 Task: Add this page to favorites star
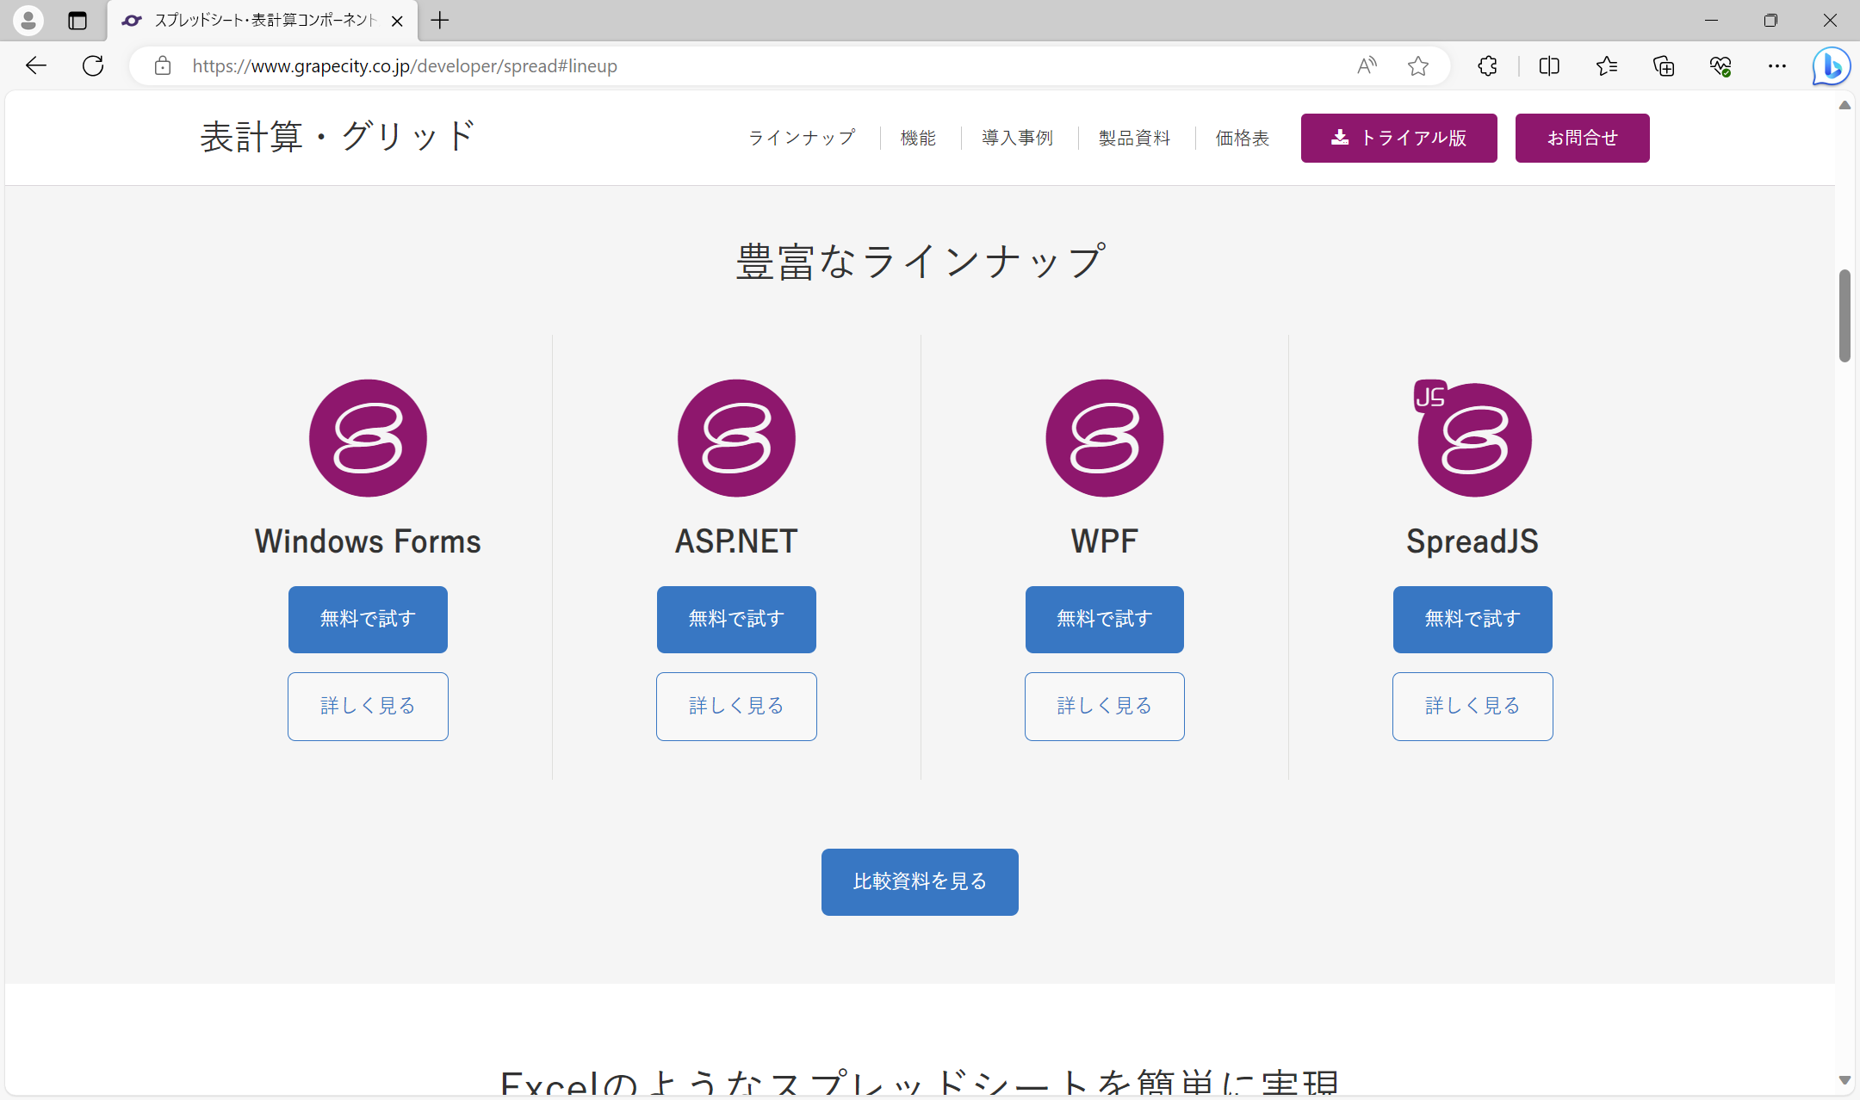coord(1418,65)
